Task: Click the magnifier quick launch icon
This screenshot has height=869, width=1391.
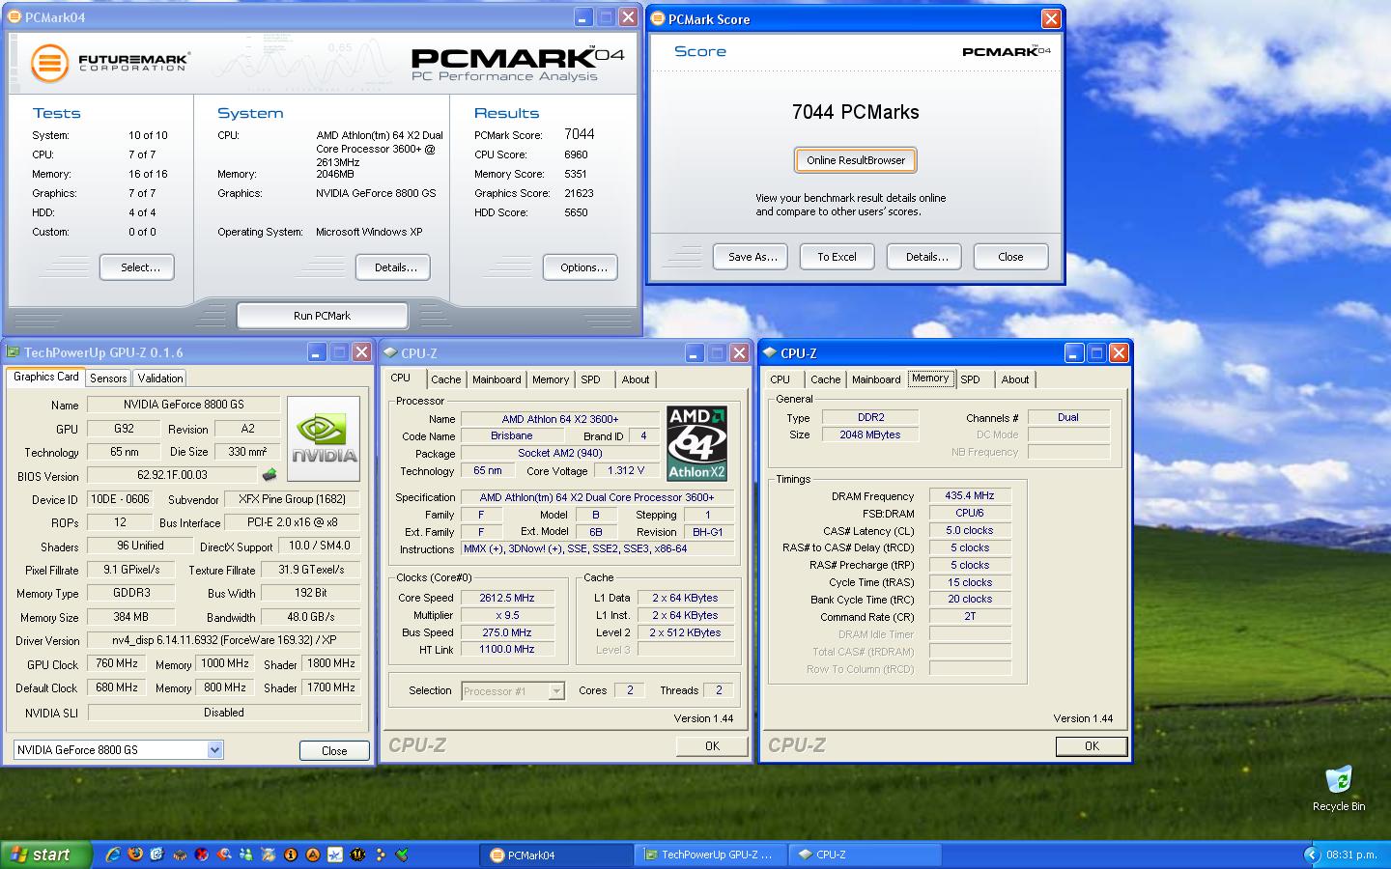Action: tap(224, 855)
